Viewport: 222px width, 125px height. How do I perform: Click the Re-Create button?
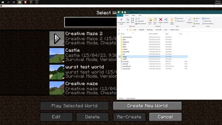[x=129, y=117]
